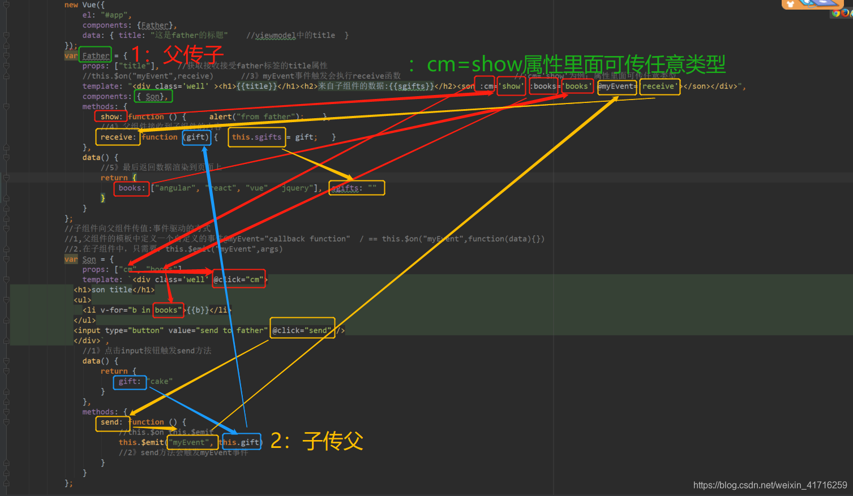The image size is (853, 496).
Task: Click the "cake" string value
Action: (160, 381)
